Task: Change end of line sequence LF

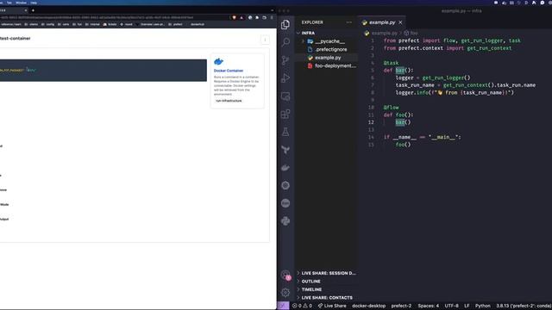Action: pos(467,306)
